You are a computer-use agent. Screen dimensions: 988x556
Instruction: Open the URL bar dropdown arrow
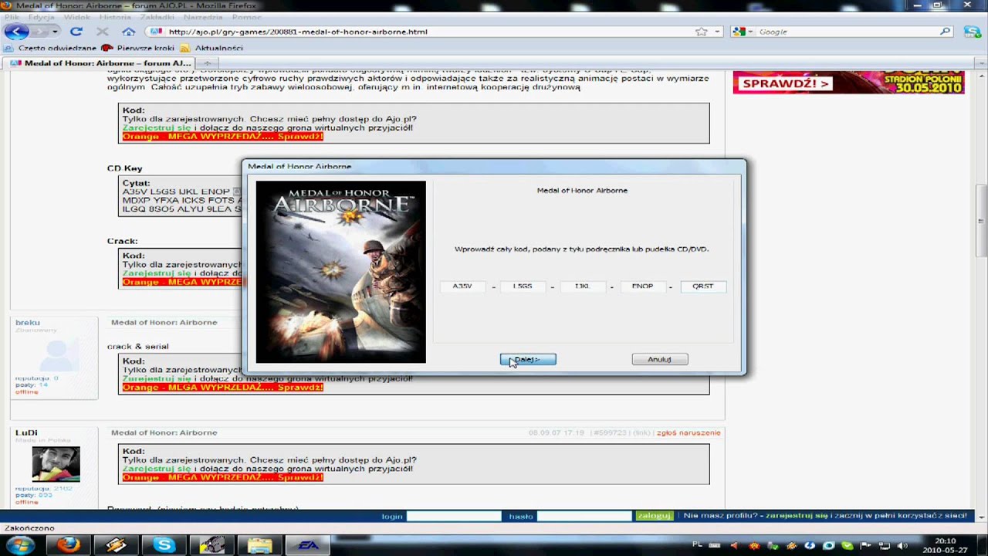point(717,32)
